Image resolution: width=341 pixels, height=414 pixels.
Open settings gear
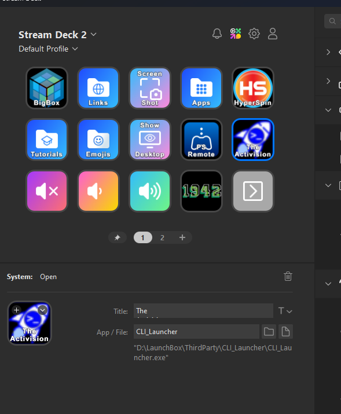[254, 34]
